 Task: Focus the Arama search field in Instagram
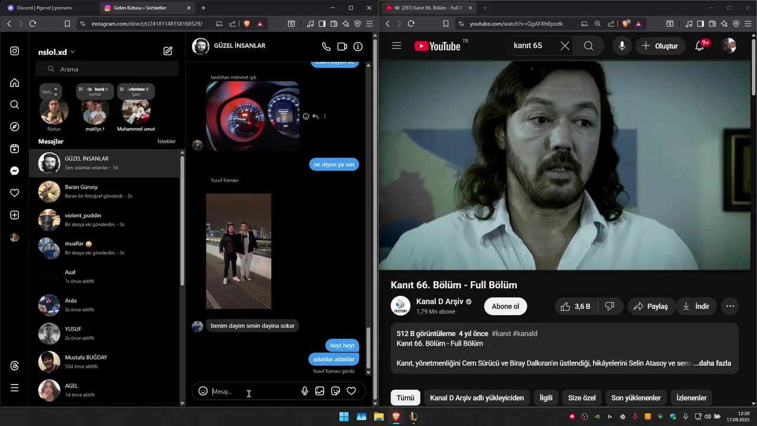pos(108,69)
